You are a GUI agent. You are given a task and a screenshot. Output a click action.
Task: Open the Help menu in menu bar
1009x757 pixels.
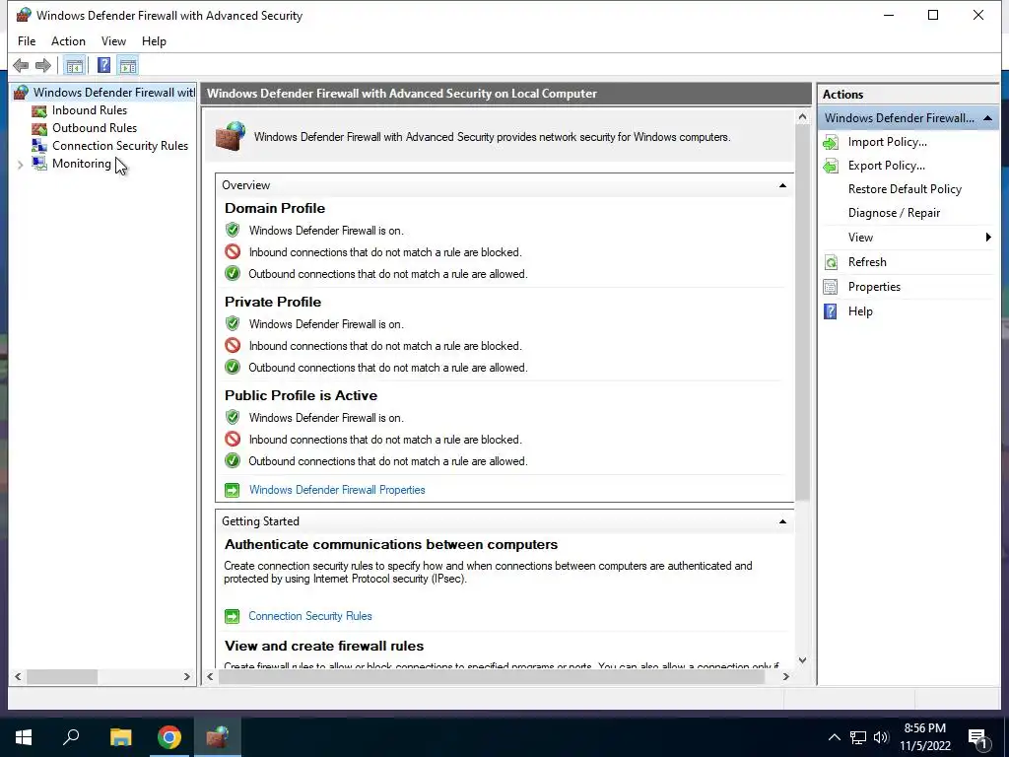tap(154, 41)
